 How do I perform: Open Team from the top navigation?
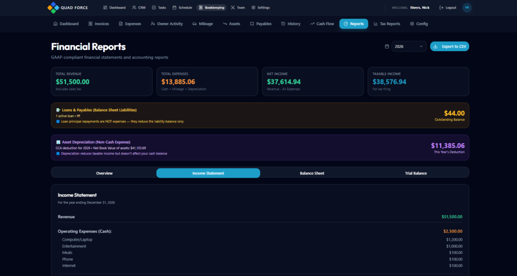point(238,8)
